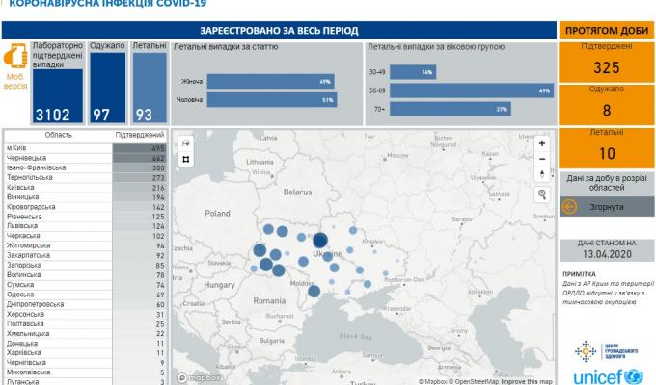Select the Вінницька region row

(x=85, y=197)
